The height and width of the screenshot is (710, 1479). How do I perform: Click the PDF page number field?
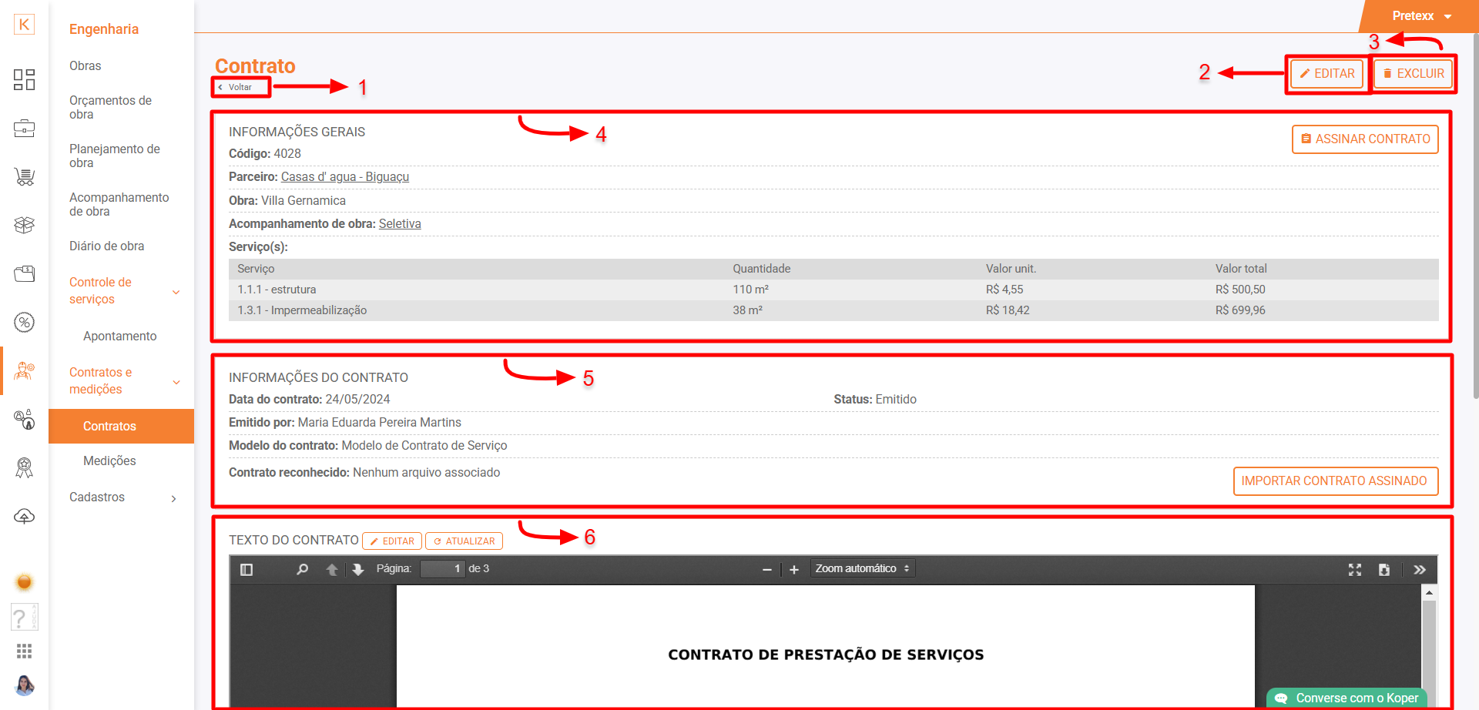[442, 569]
